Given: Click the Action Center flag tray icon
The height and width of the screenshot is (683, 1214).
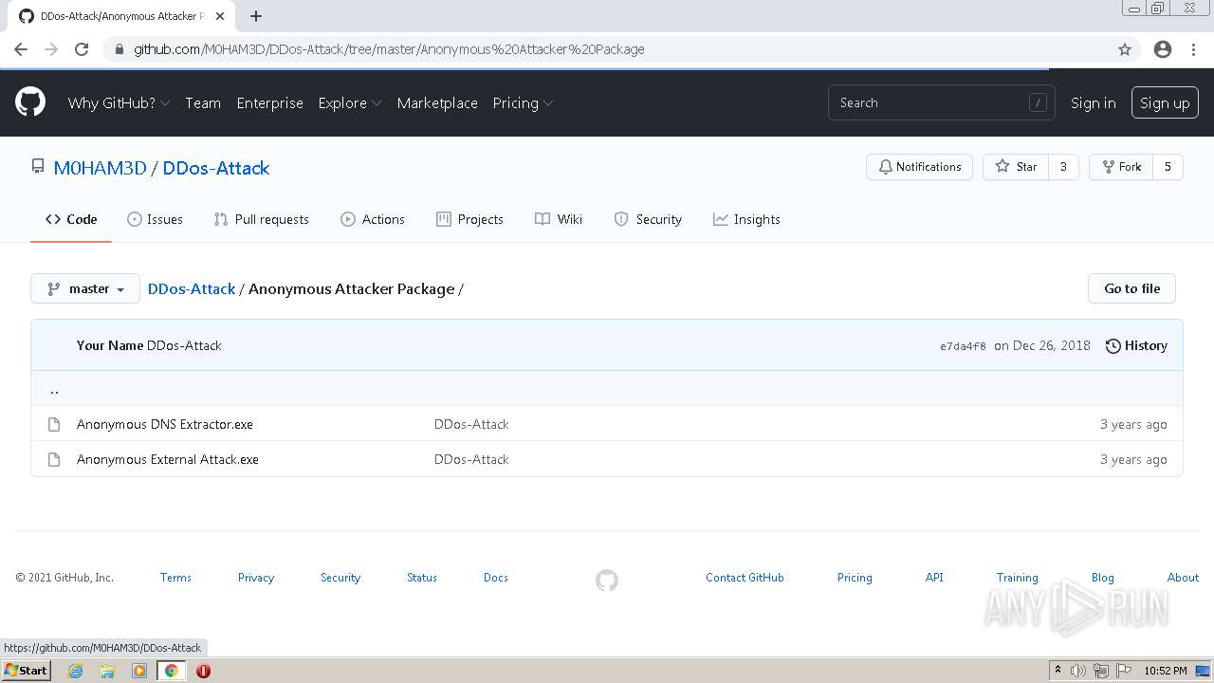Looking at the screenshot, I should coord(1124,671).
